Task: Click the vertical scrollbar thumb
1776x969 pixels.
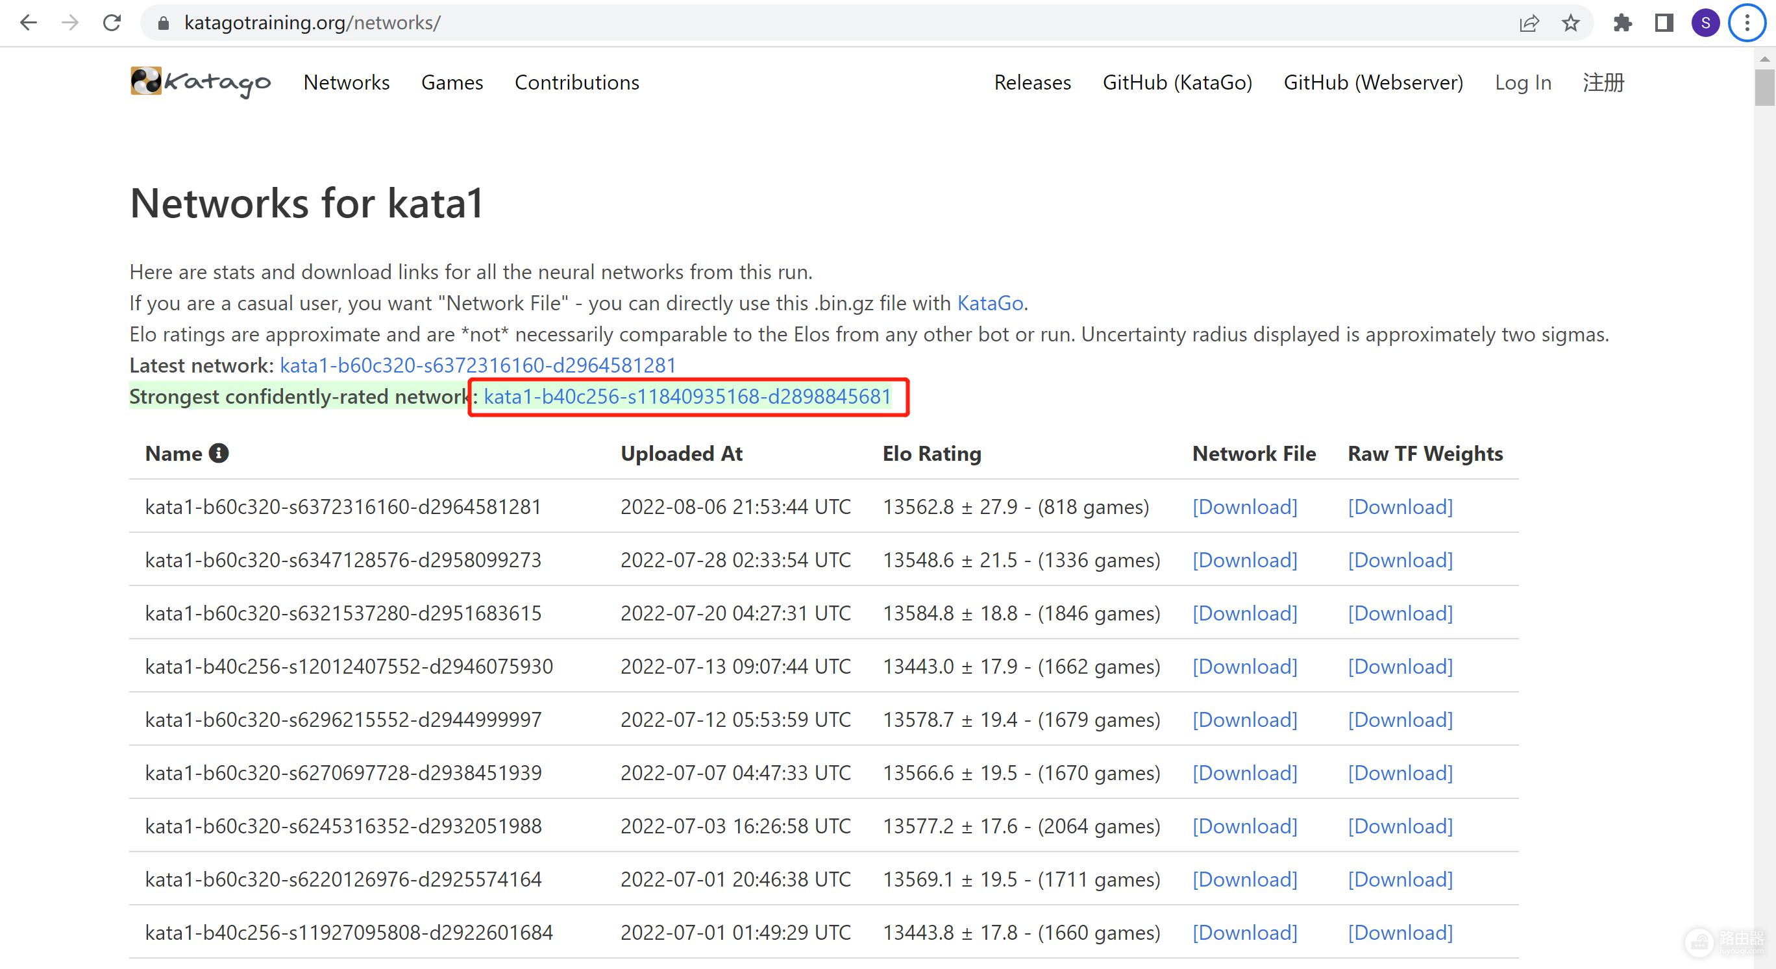Action: (x=1764, y=88)
